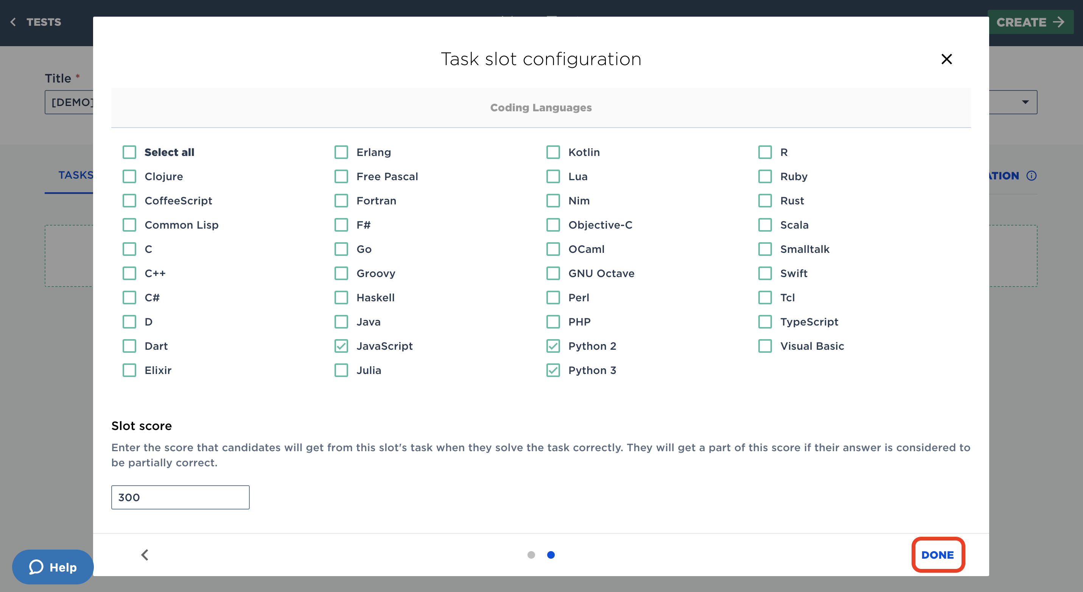Check the GNU Octave checkbox
The width and height of the screenshot is (1083, 592).
point(553,273)
